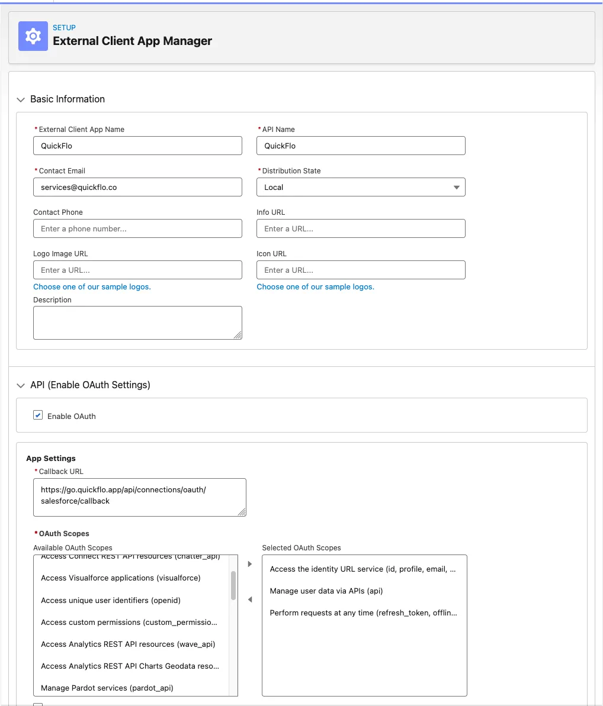Add a scope using the right arrow

(249, 563)
